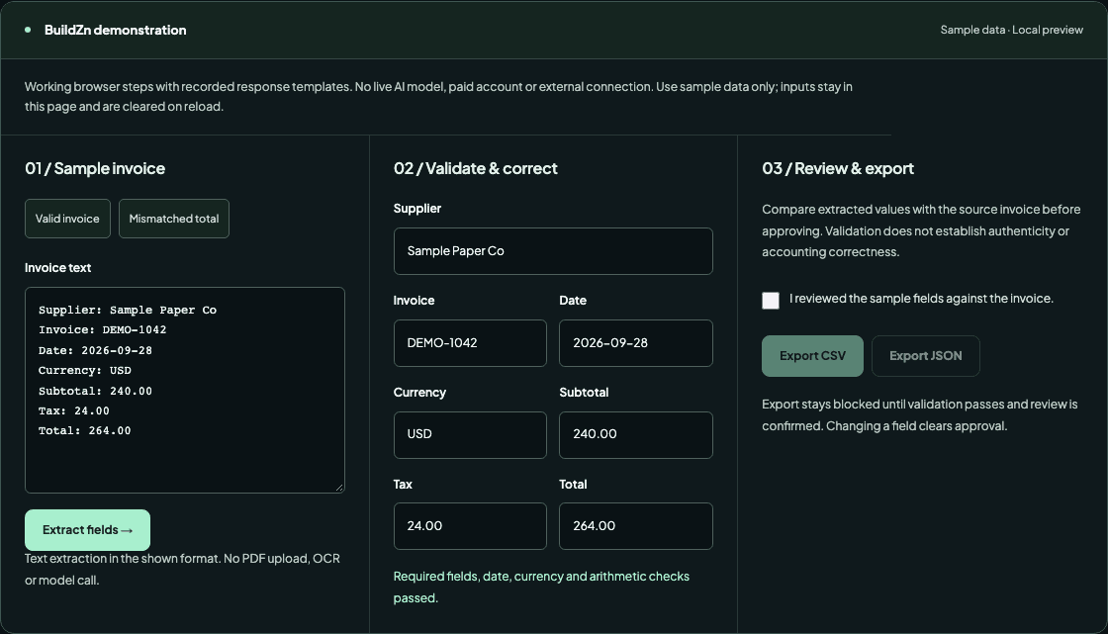
Task: Click inside the Invoice text area
Action: tap(184, 390)
